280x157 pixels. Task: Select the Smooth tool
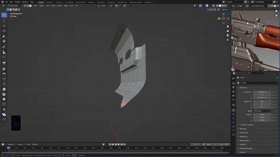(4, 99)
